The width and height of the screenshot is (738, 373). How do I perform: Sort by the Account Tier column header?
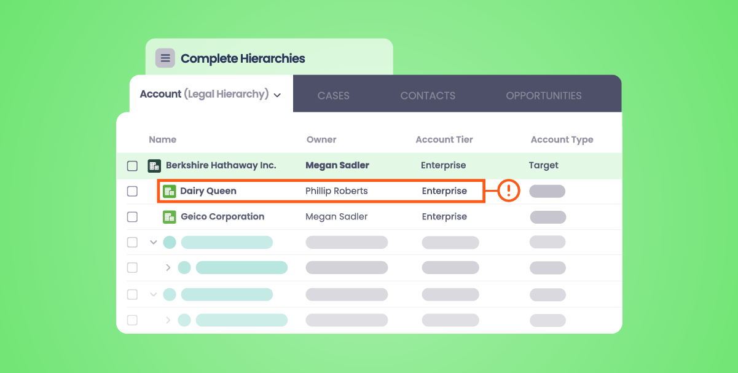coord(444,139)
